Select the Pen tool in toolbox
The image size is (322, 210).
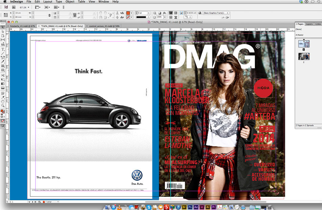click(3, 58)
